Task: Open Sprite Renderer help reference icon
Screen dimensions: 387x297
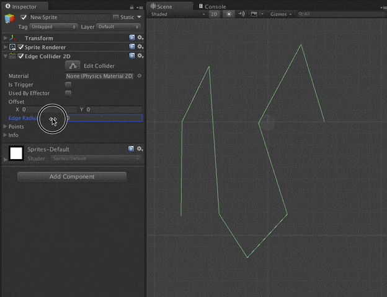Action: tap(132, 46)
